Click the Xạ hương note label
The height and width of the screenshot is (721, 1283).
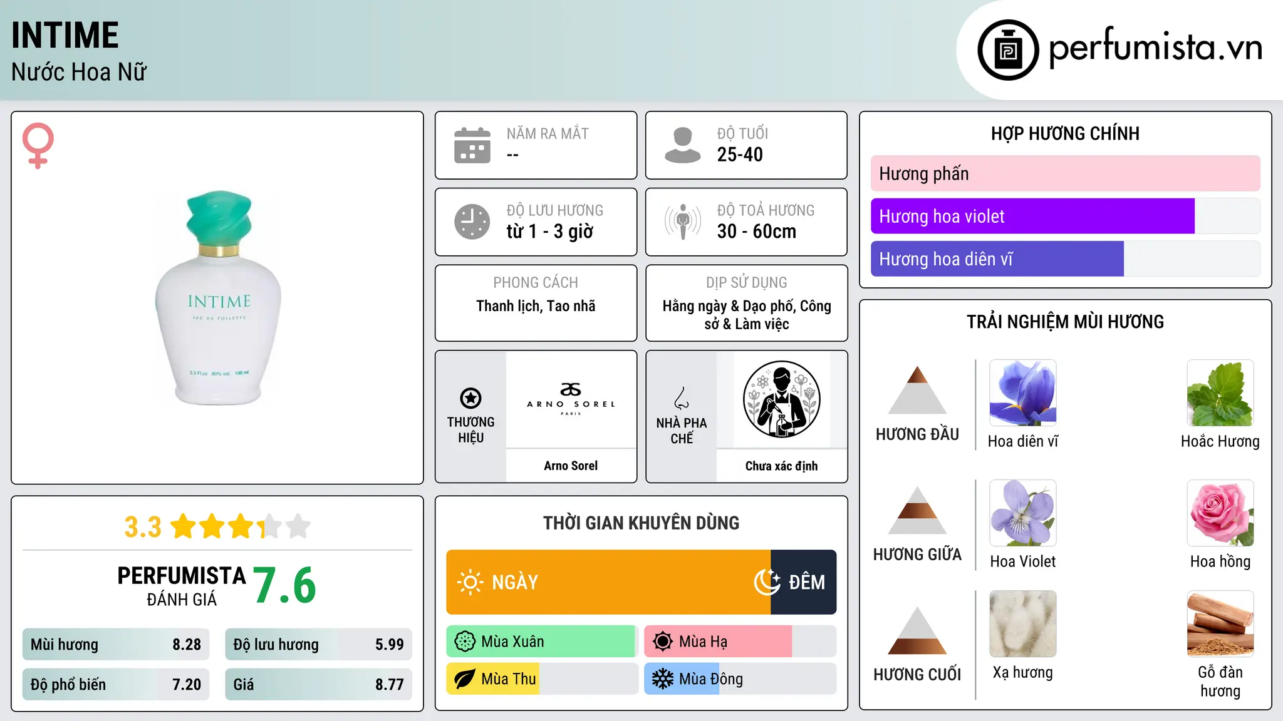click(x=1023, y=672)
